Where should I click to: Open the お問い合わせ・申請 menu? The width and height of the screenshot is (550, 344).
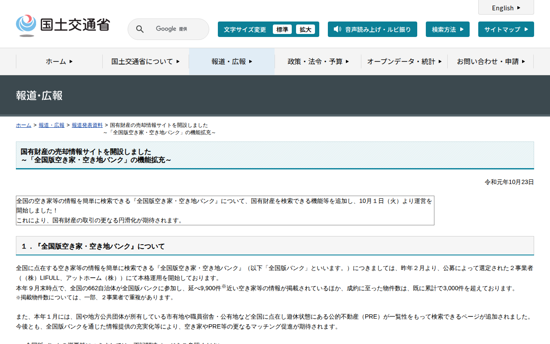point(491,61)
